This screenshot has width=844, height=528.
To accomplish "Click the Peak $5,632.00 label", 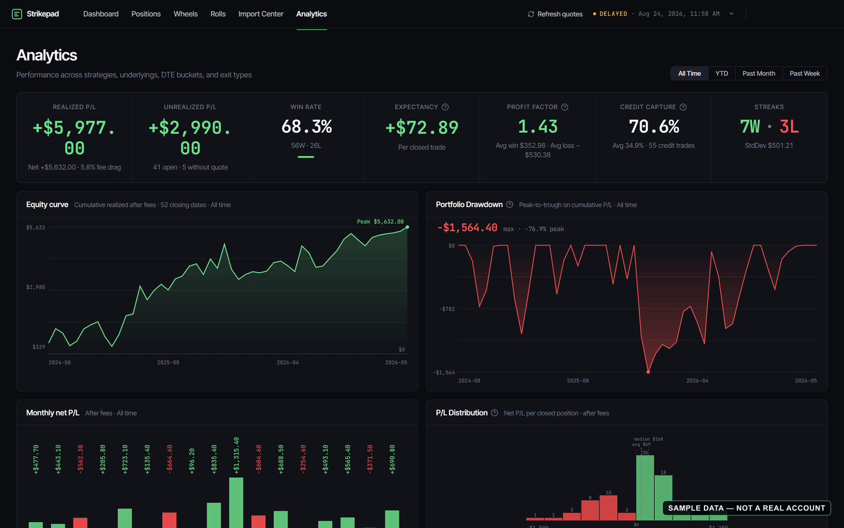I will pyautogui.click(x=380, y=222).
